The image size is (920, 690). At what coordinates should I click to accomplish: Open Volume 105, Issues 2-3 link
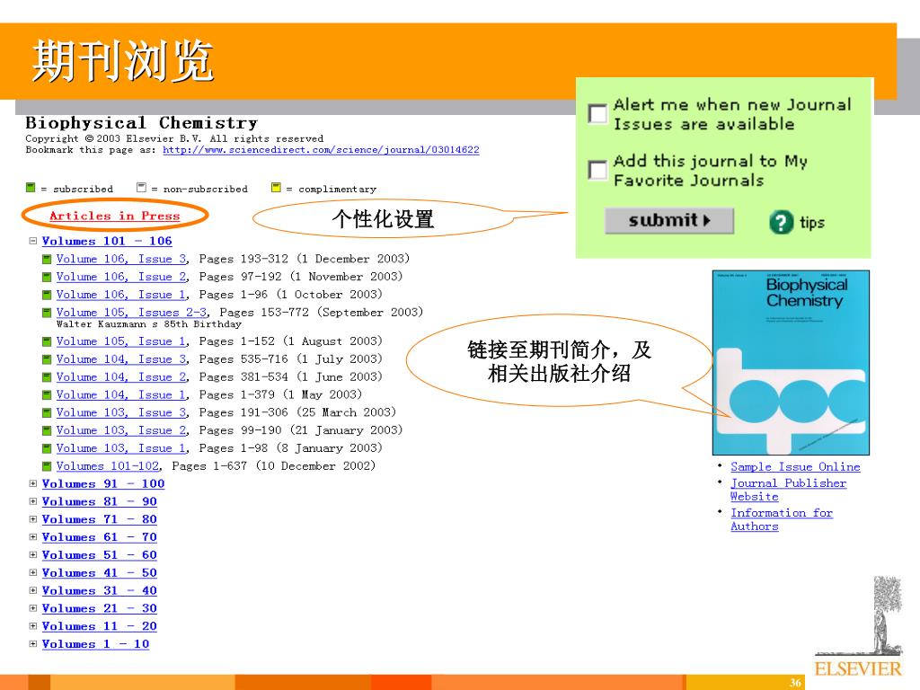[x=132, y=312]
